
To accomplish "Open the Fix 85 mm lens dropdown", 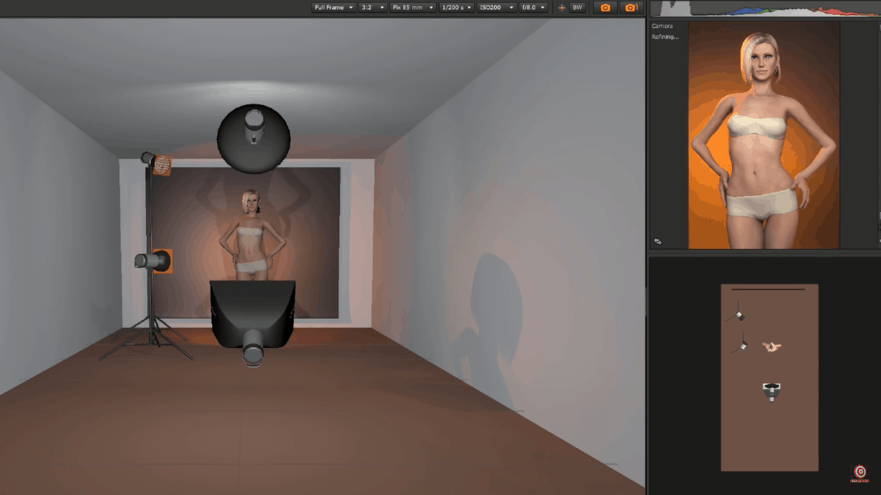I will (x=413, y=8).
